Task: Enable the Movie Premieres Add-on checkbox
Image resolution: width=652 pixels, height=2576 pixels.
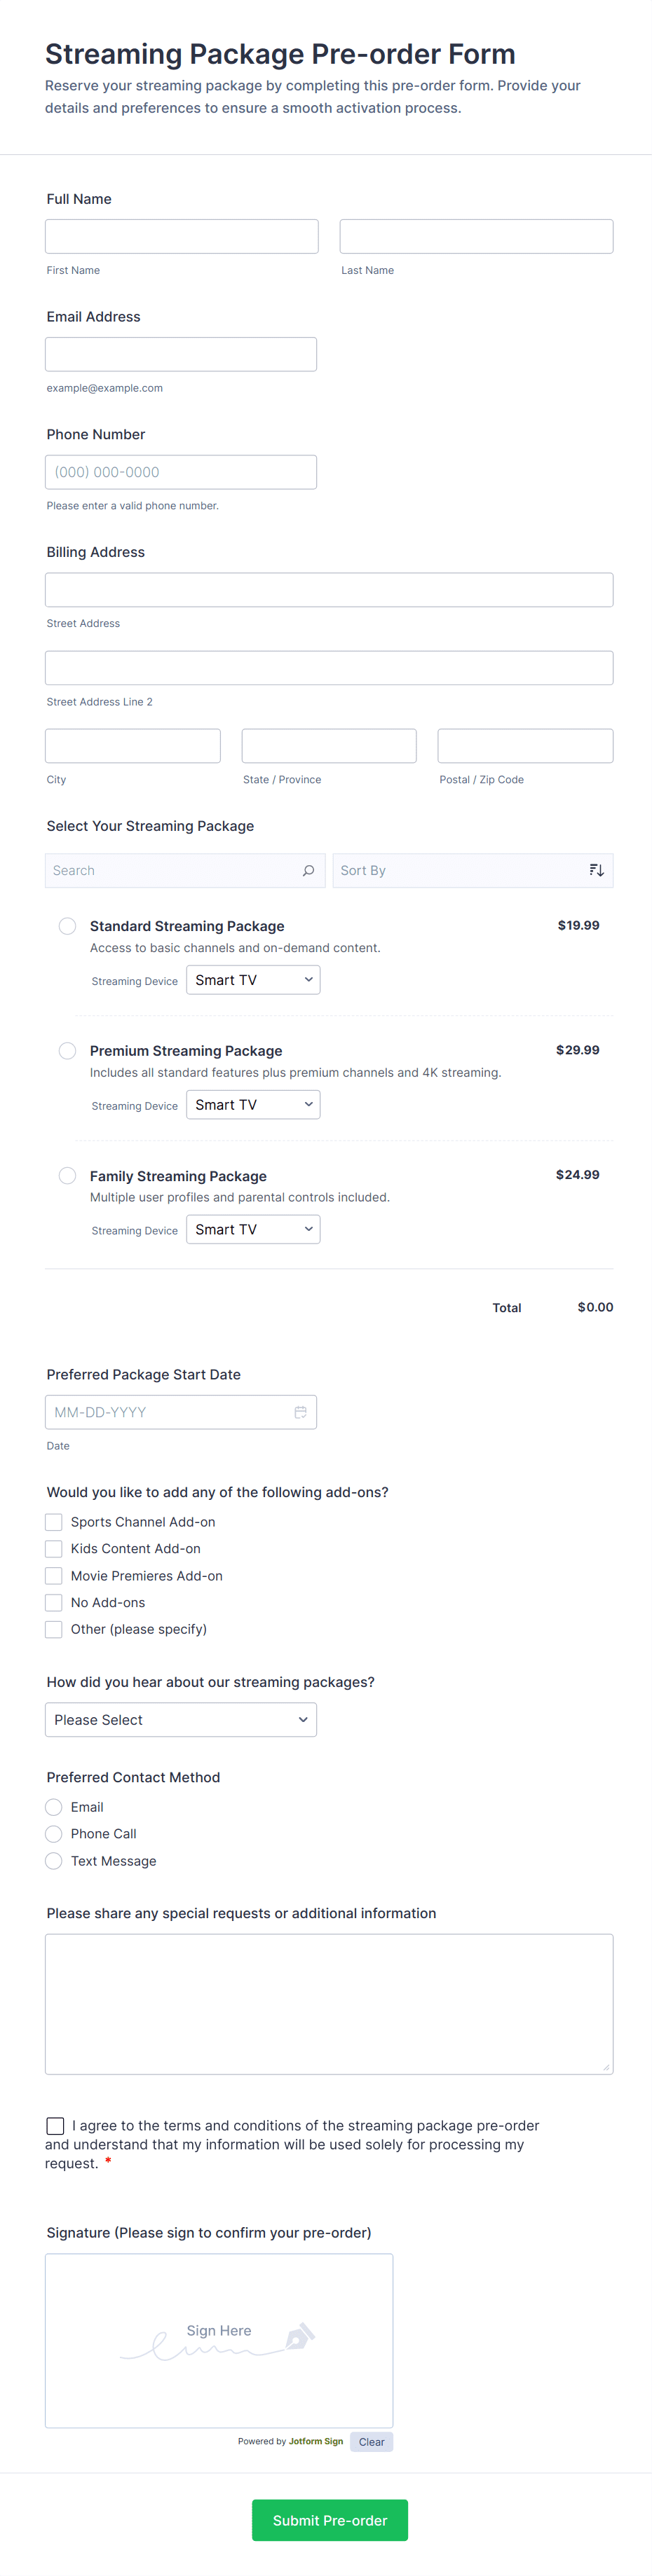Action: coord(54,1576)
